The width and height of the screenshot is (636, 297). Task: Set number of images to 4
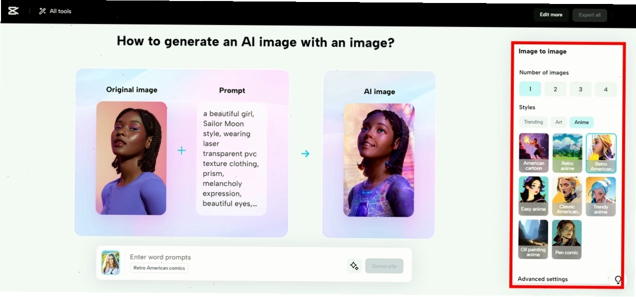pos(606,90)
